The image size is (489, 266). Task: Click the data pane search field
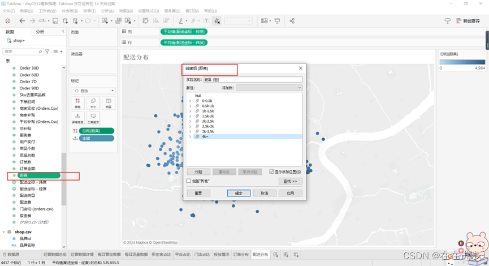tap(23, 52)
